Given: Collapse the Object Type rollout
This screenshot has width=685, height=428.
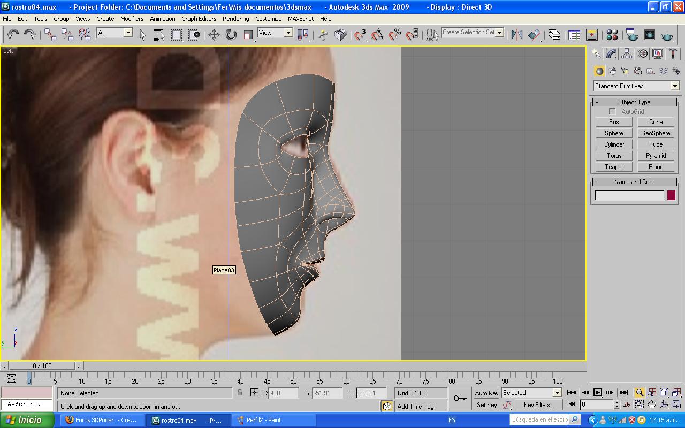Looking at the screenshot, I should pyautogui.click(x=635, y=102).
